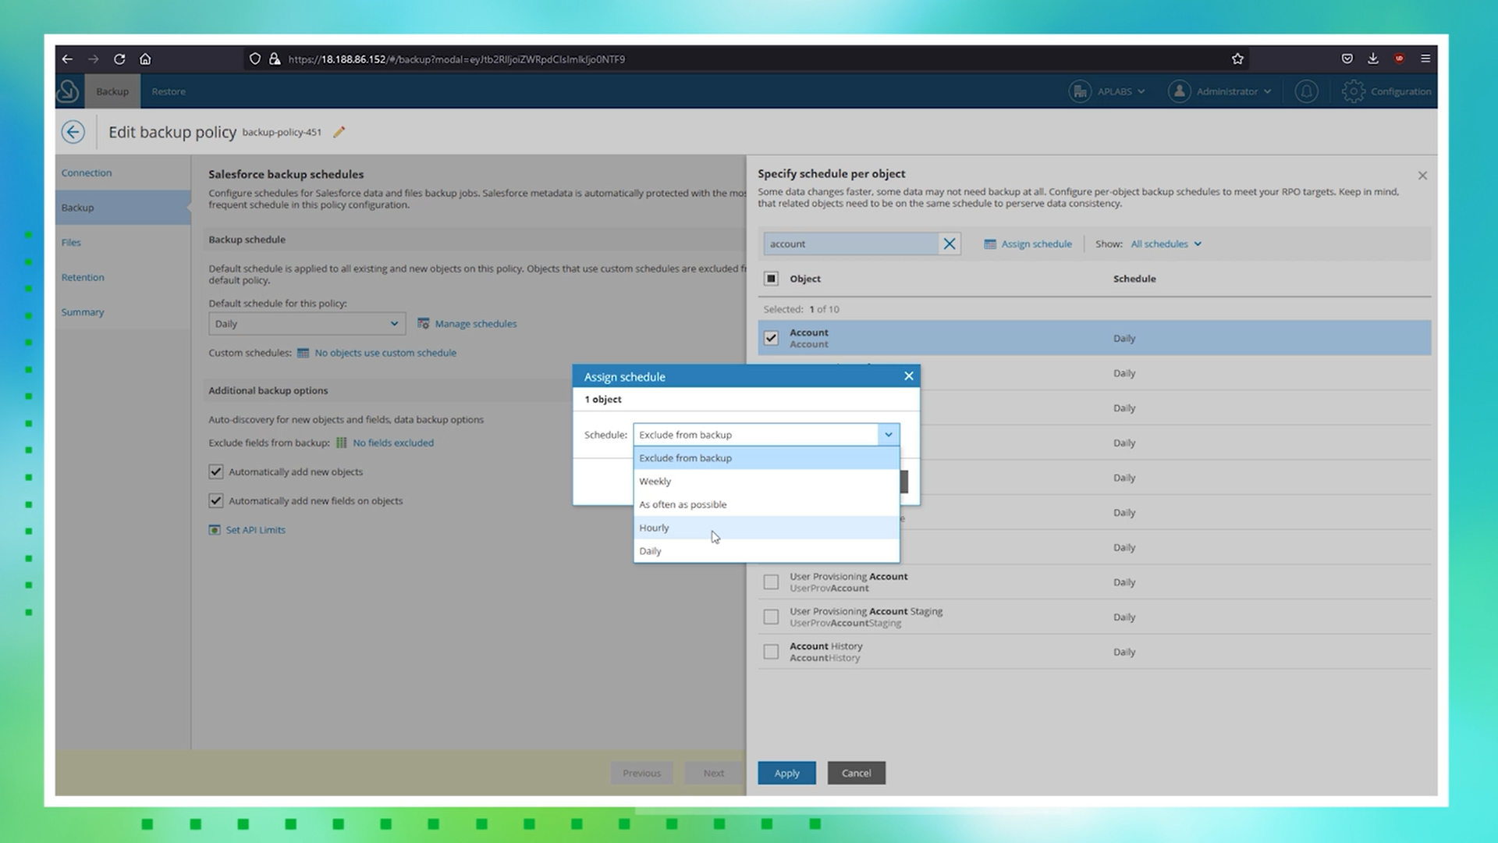Edit policy name with pencil icon
Viewport: 1498px width, 843px height.
[339, 132]
